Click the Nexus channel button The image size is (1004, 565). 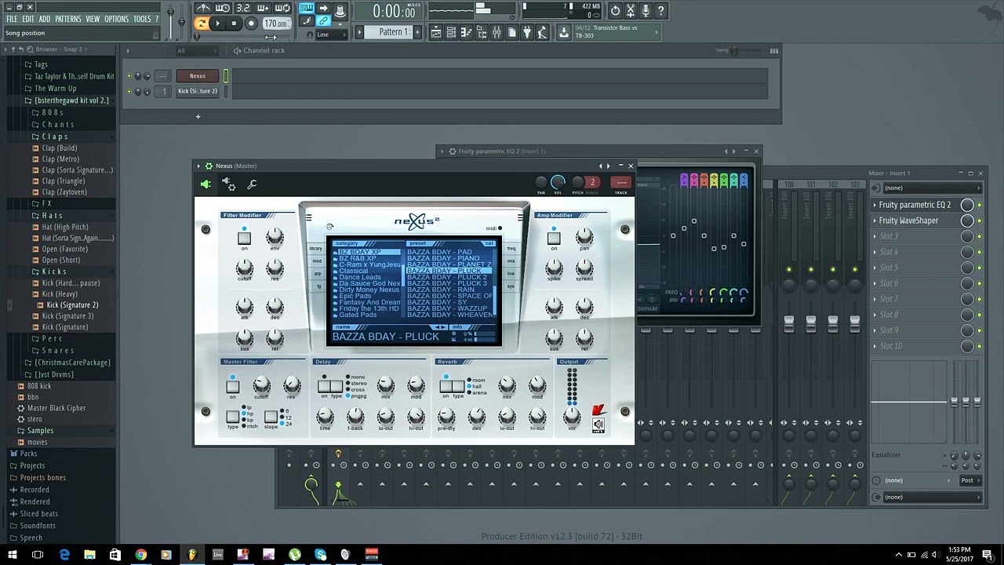198,76
